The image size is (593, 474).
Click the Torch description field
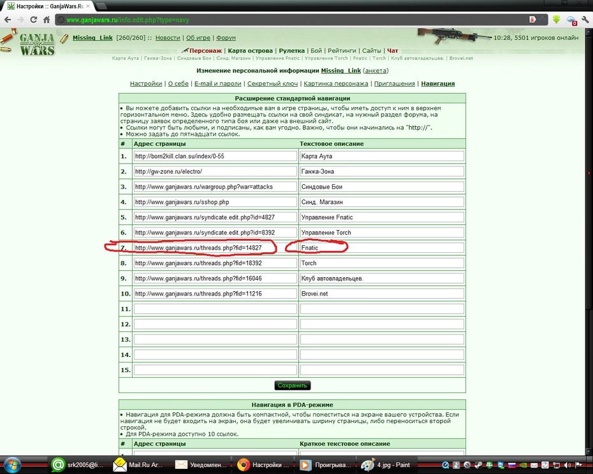tap(382, 263)
